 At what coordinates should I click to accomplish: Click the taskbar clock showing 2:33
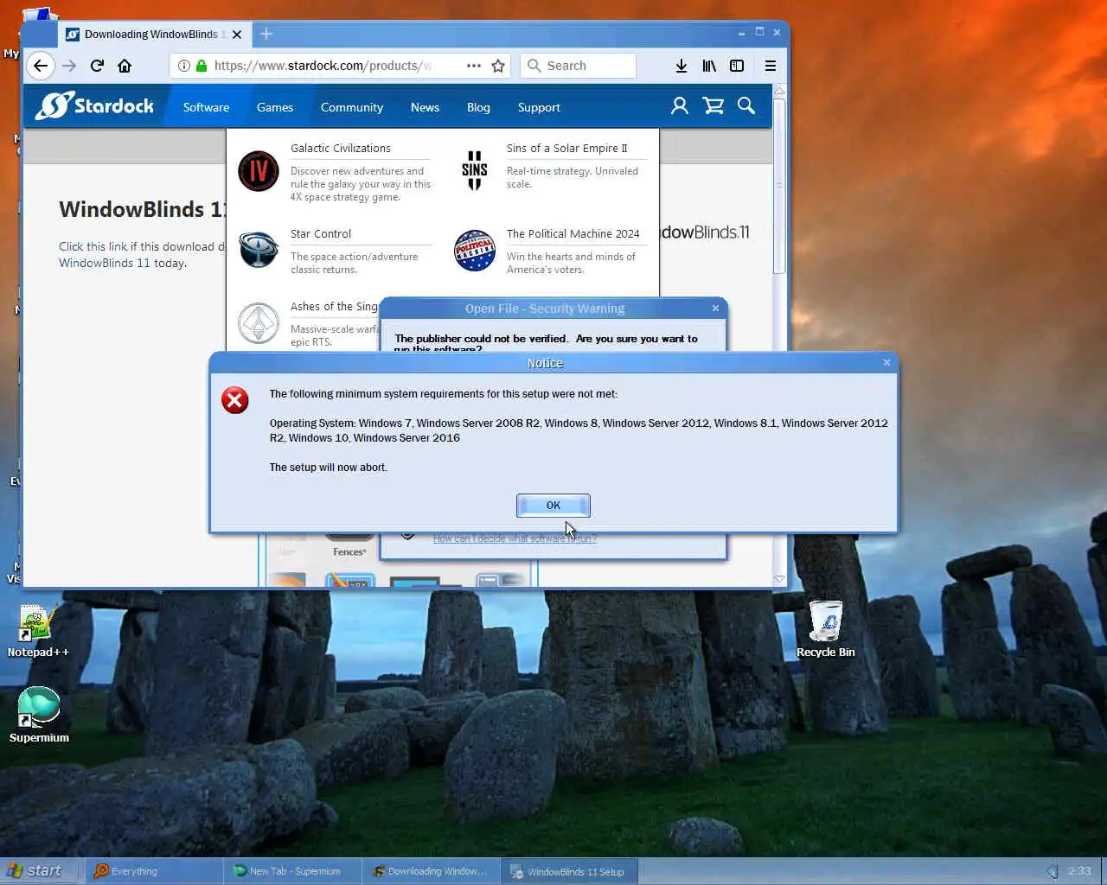pyautogui.click(x=1079, y=871)
